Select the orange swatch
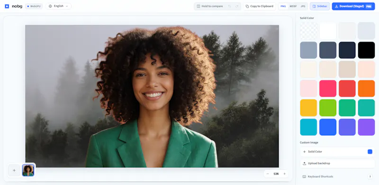This screenshot has height=185, width=379. click(366, 88)
